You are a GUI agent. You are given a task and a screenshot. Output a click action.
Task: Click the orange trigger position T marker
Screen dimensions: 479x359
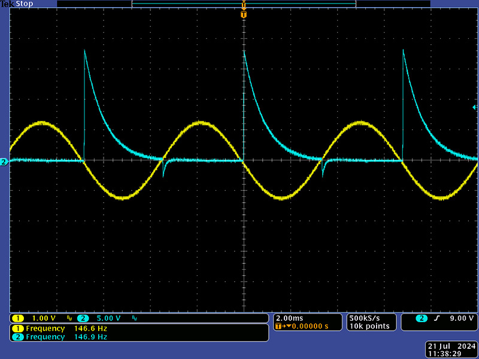(244, 14)
